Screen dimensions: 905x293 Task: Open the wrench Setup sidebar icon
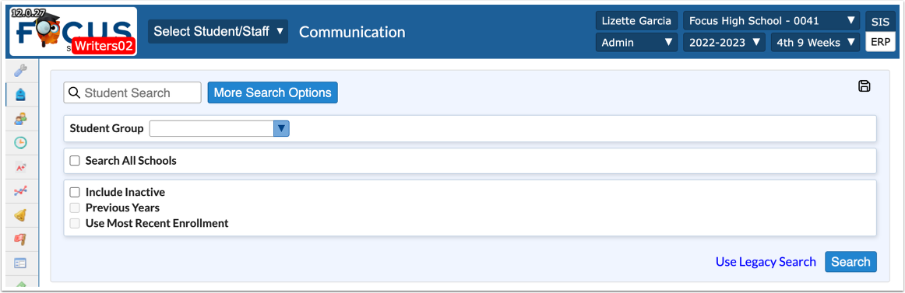pyautogui.click(x=20, y=70)
